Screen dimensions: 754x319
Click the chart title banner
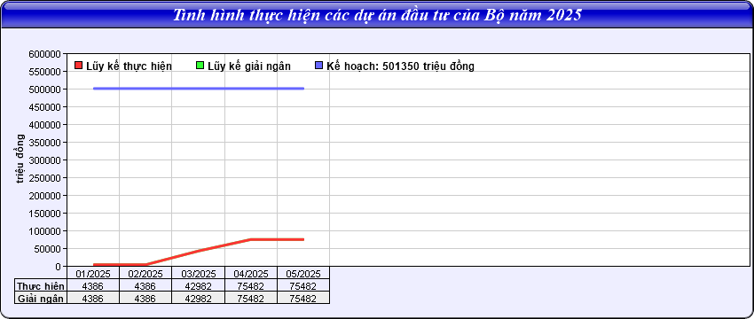click(377, 14)
